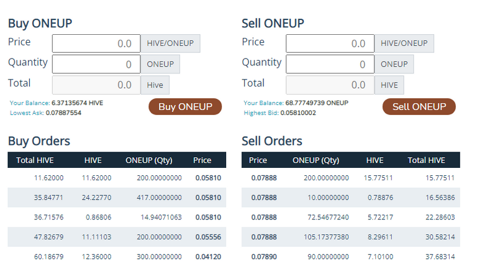Viewport: 477px width, 263px height.
Task: Click Lowest Ask value 0.07887554
Action: pyautogui.click(x=63, y=113)
